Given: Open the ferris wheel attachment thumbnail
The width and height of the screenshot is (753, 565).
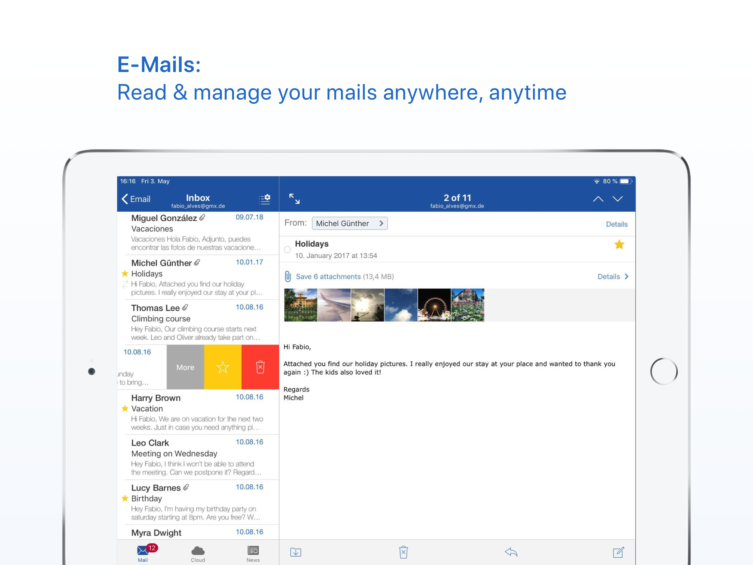Looking at the screenshot, I should click(434, 305).
